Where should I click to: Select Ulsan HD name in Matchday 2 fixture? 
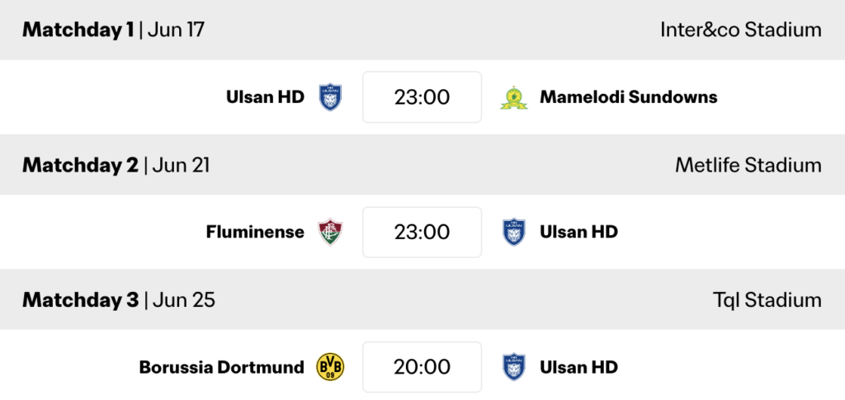click(x=578, y=232)
